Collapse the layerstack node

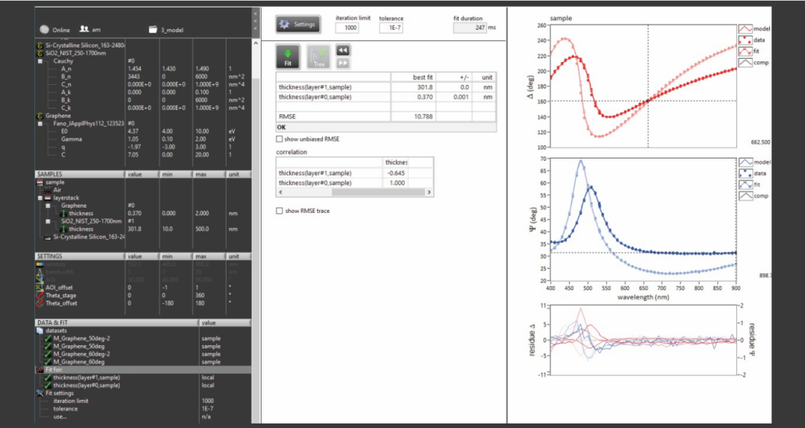(40, 198)
